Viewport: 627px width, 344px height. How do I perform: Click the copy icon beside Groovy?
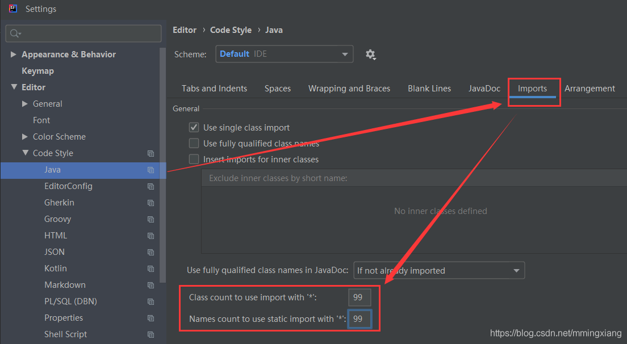[x=151, y=219]
